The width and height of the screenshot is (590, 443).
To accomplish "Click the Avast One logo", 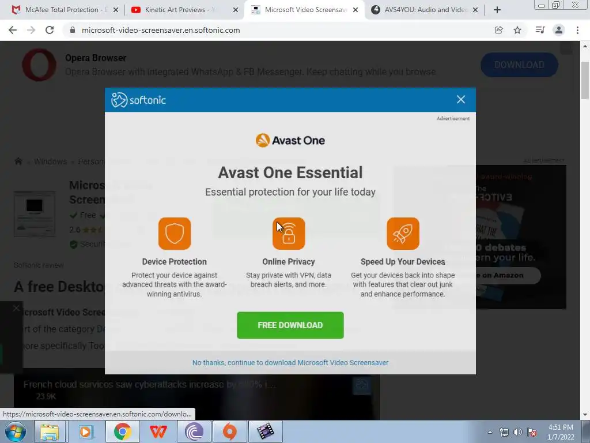I will 290,141.
